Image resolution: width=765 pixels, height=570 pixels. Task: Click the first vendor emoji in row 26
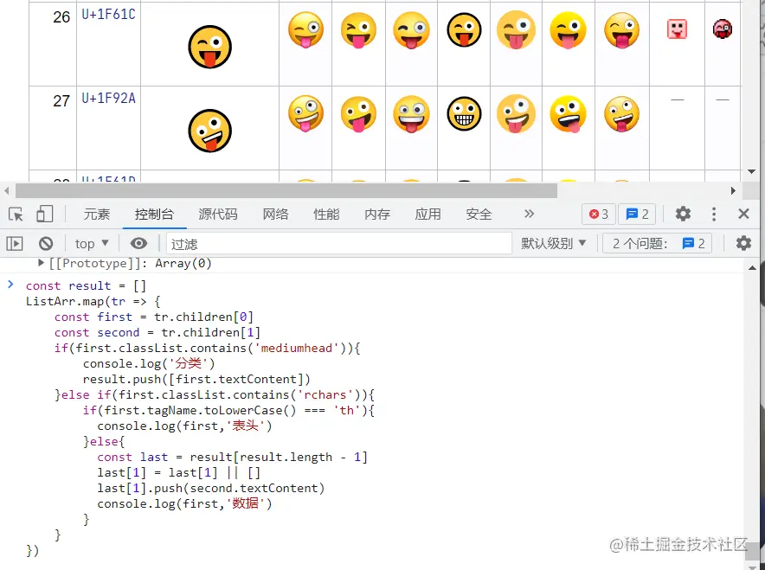click(x=305, y=30)
